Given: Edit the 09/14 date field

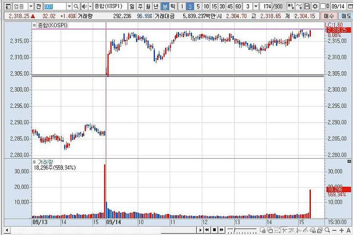Looking at the screenshot, I should click(x=338, y=6).
